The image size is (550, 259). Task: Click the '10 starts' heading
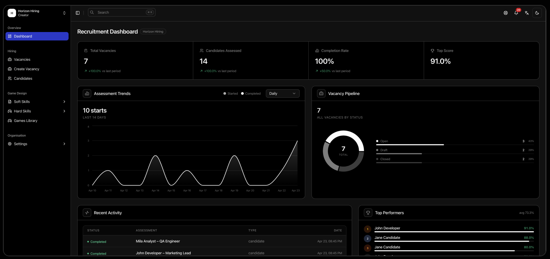coord(95,110)
